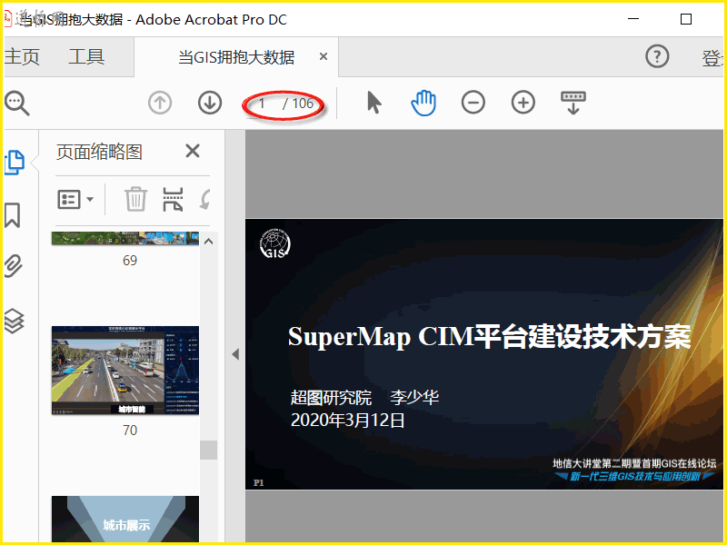Zoom in with plus button
727x545 pixels.
523,103
